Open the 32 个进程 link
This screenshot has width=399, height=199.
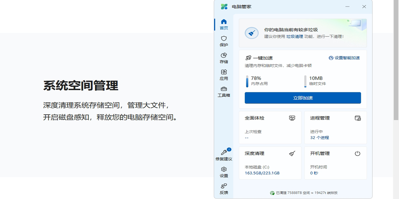(319, 138)
